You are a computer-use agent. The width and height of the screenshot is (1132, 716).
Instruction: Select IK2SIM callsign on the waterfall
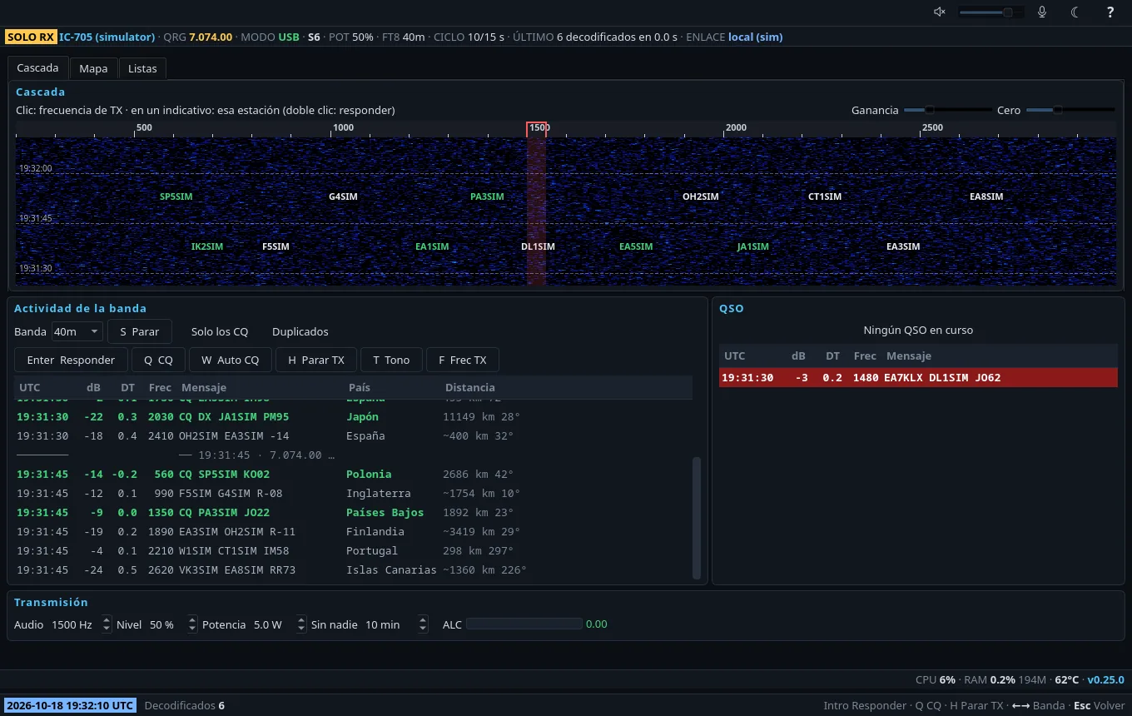click(207, 246)
